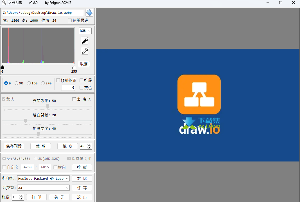
Task: Increase the eraser size stepper
Action: click(89, 145)
